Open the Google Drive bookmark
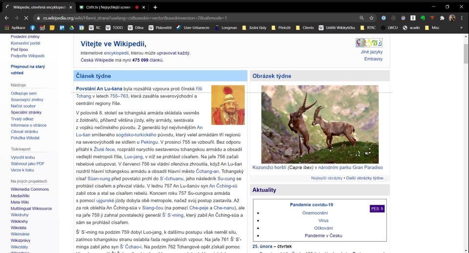 72,28
